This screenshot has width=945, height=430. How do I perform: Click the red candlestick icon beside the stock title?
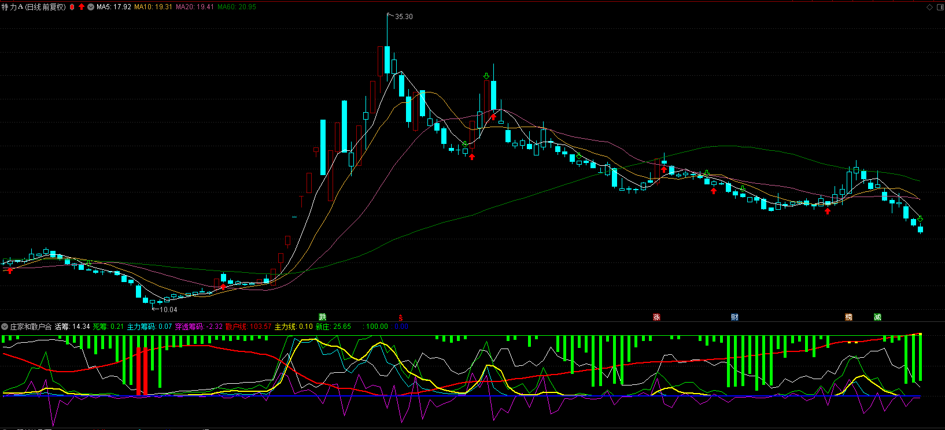[x=72, y=7]
